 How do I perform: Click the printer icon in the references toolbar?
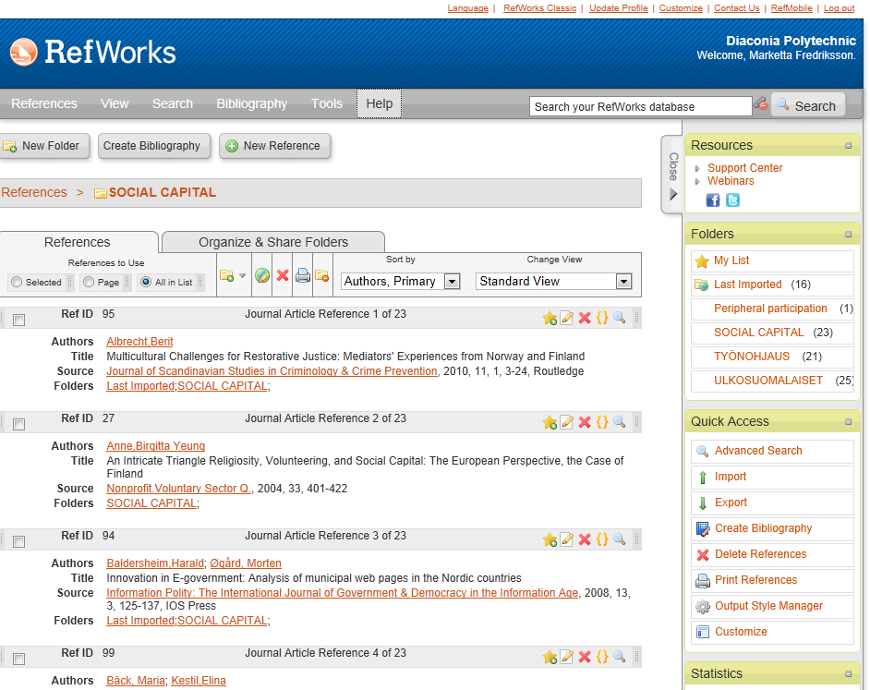point(302,275)
